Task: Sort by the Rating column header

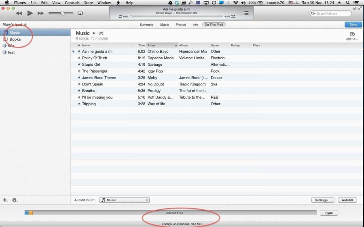Action: coord(239,45)
